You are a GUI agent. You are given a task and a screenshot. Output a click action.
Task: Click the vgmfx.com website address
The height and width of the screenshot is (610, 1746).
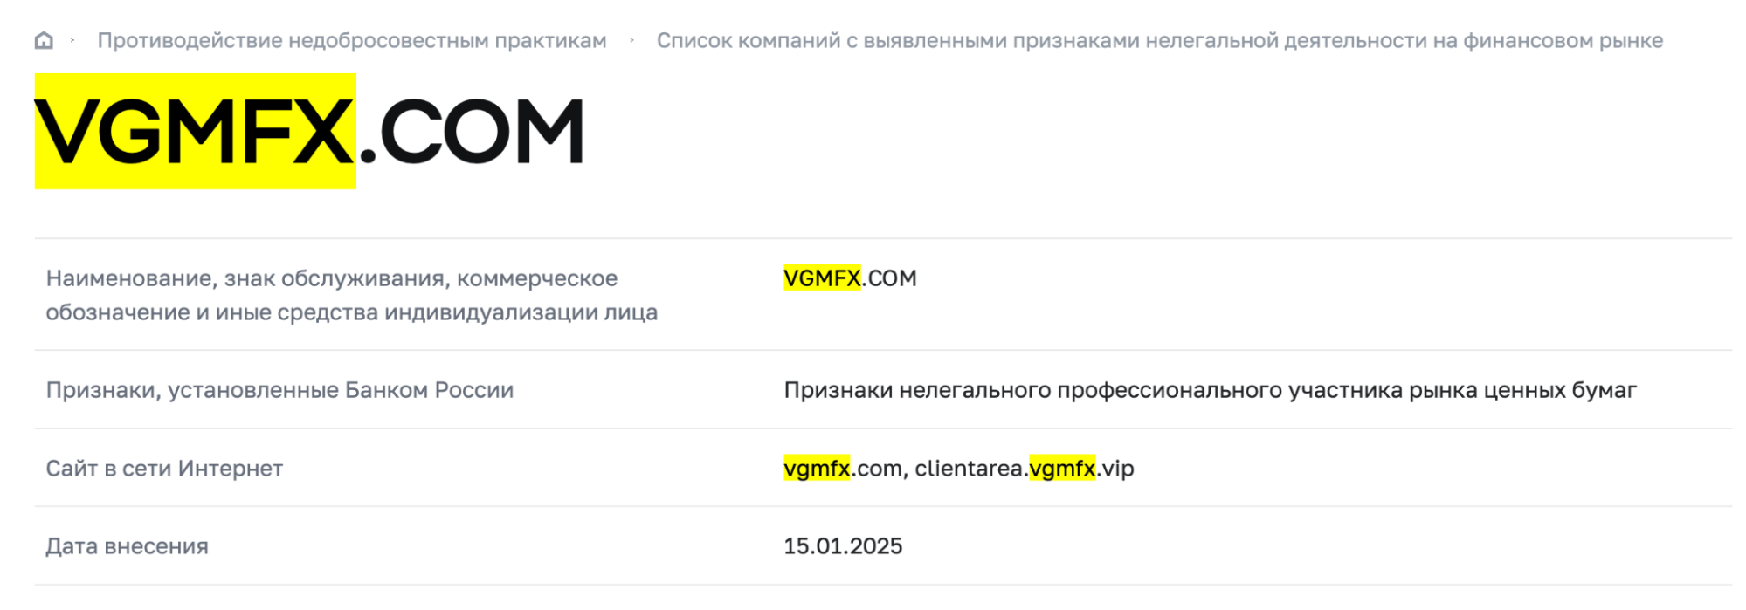[842, 469]
